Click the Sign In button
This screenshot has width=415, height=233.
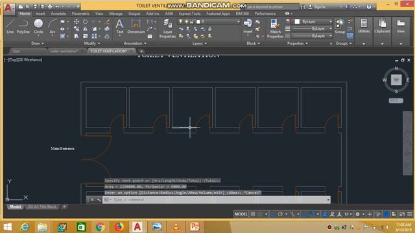[317, 7]
